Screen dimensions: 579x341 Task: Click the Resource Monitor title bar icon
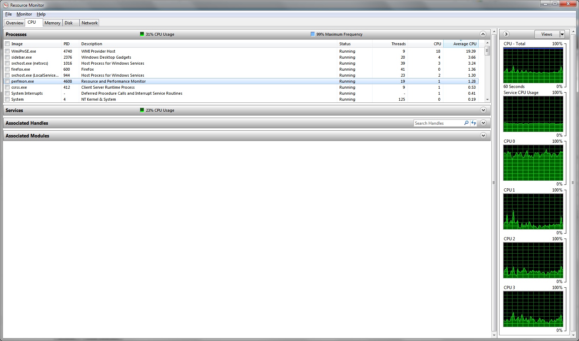coord(6,5)
